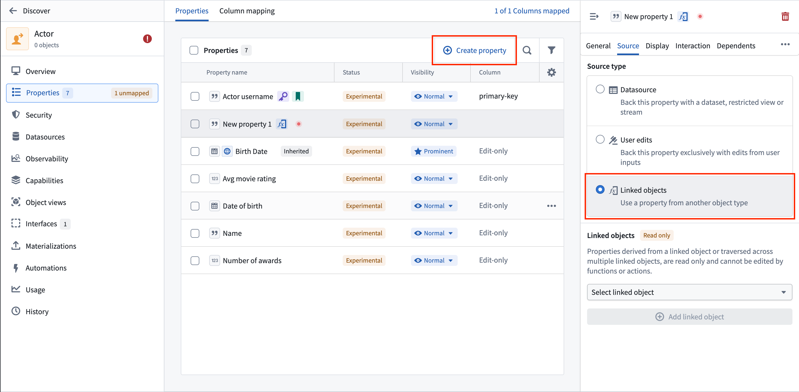Open the Normal visibility dropdown for Number of awards
Screen dimensions: 799x392
click(434, 260)
